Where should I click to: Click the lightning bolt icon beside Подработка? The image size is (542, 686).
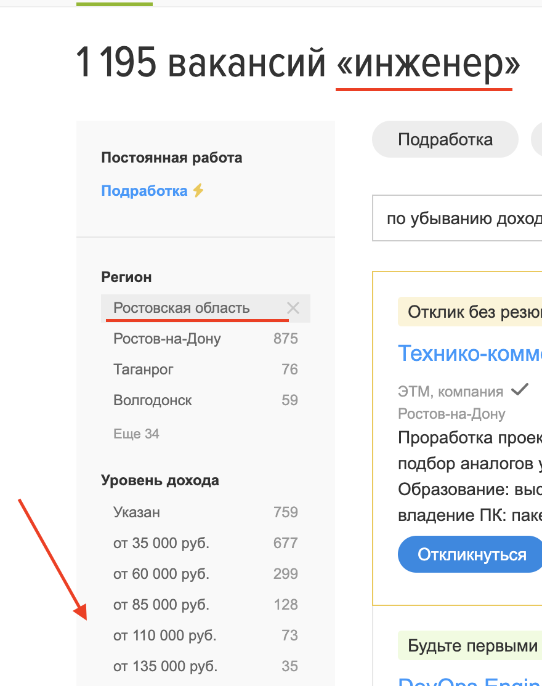[x=198, y=191]
